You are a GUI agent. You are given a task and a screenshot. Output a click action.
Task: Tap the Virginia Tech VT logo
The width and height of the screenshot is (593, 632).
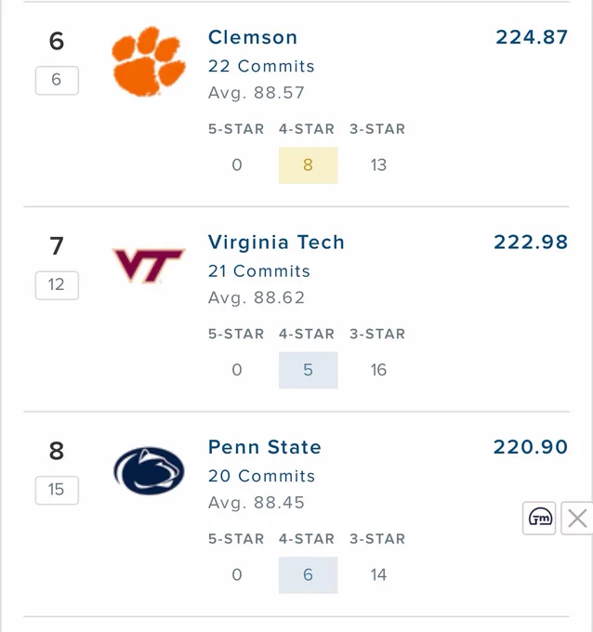[149, 265]
